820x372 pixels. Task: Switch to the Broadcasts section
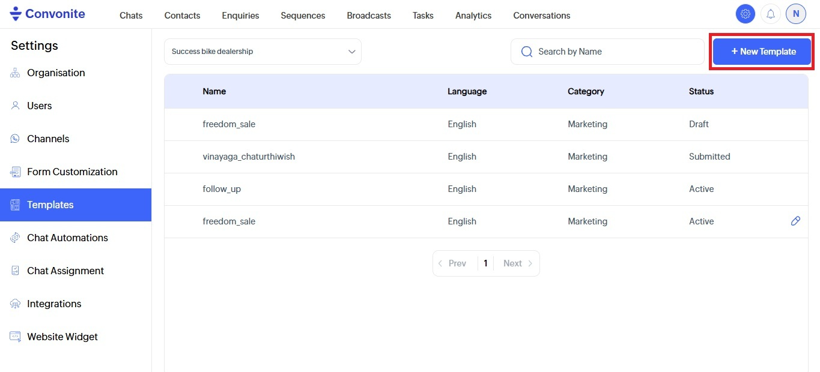pos(369,16)
